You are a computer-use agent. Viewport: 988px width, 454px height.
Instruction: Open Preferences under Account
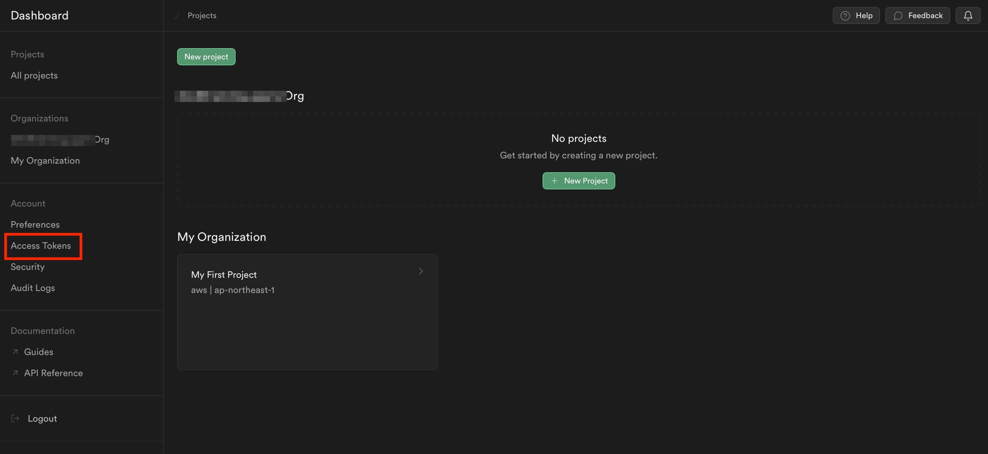[x=35, y=224]
